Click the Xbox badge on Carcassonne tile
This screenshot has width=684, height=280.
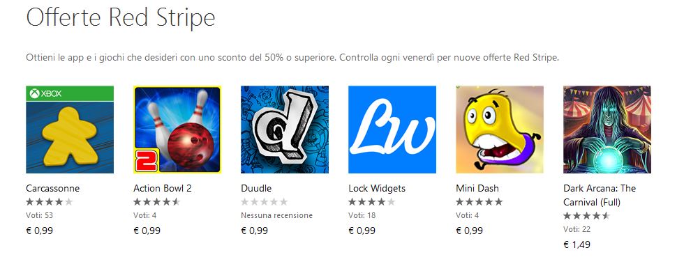(x=45, y=93)
